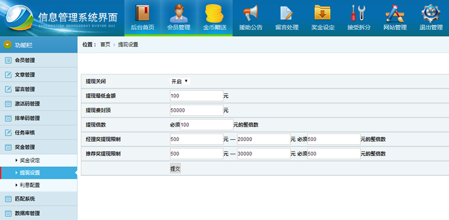Open the 提现关闭 开启 dropdown

coord(180,81)
